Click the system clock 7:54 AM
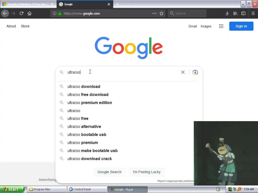This screenshot has height=193, width=258. [x=249, y=189]
